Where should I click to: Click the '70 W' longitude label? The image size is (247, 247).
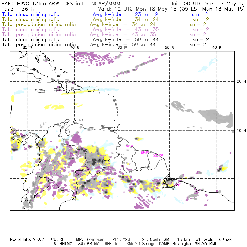[x=75, y=47]
